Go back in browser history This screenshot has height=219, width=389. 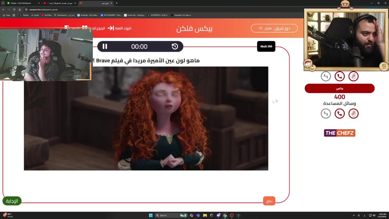pyautogui.click(x=3, y=9)
